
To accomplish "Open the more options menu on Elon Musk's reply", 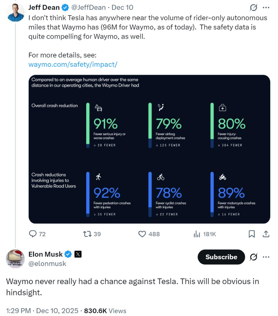I will point(266,257).
